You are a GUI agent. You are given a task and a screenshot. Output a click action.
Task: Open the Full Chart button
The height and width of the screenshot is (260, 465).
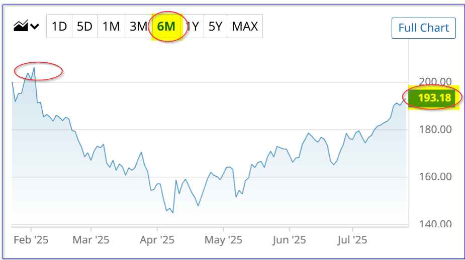coord(423,28)
